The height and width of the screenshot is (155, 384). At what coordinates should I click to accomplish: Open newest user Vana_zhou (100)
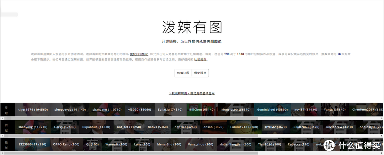[x=201, y=144]
